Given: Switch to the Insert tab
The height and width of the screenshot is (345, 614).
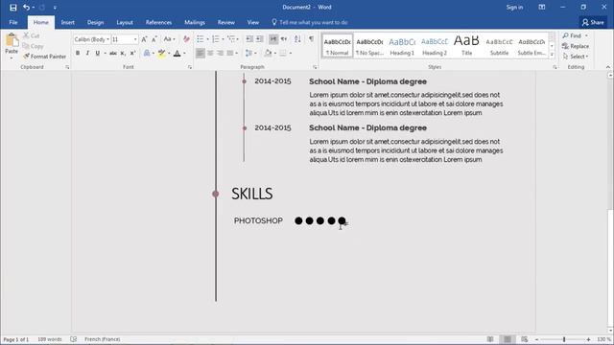Looking at the screenshot, I should point(68,23).
